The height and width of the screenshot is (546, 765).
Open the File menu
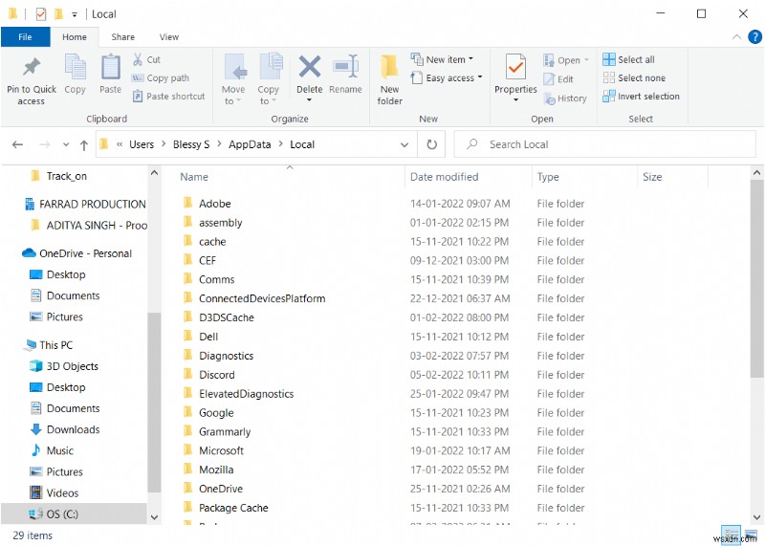[26, 37]
